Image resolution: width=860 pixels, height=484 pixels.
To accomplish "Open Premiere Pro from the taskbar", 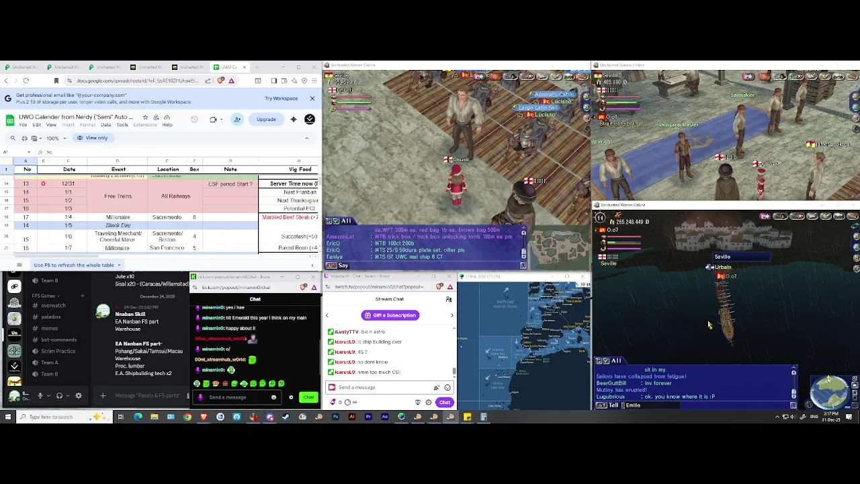I will point(368,417).
